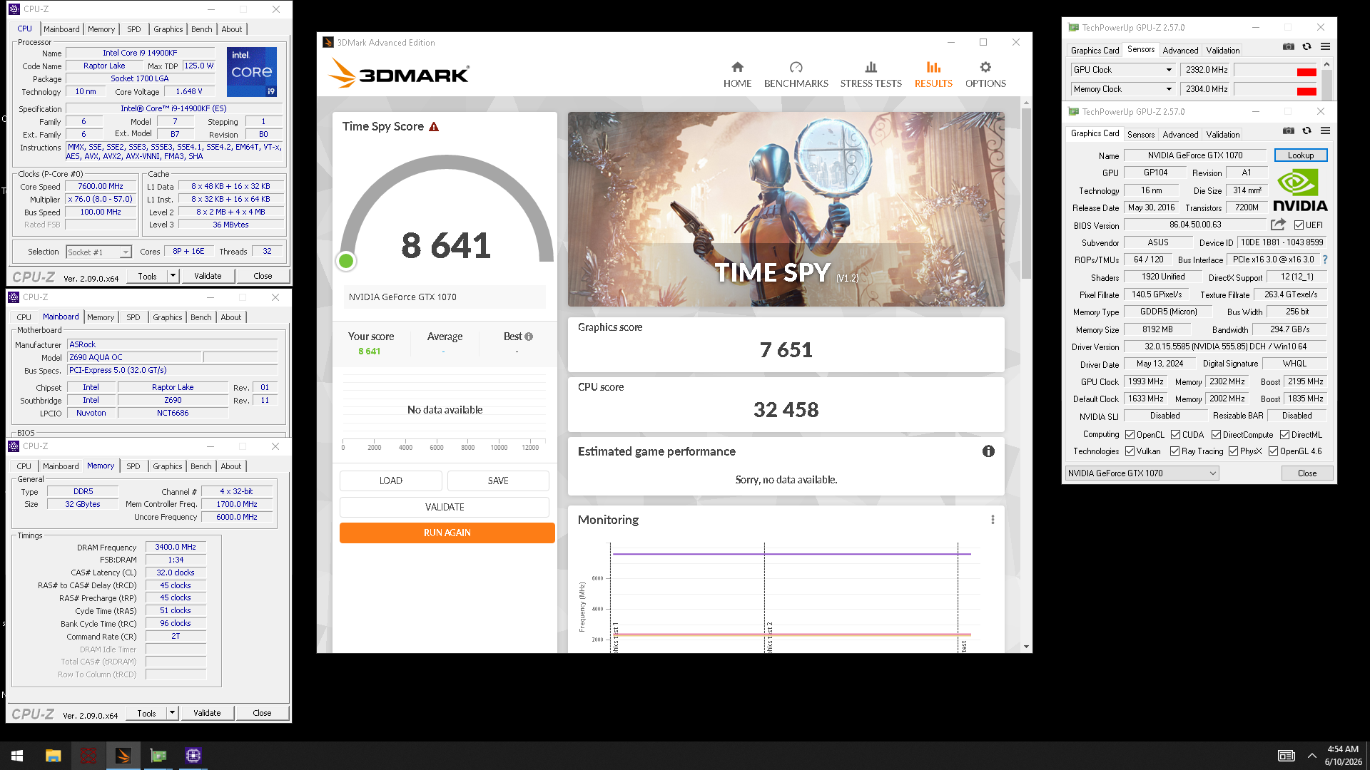The image size is (1370, 770).
Task: Open the NVIDIA GeForce GTX 1070 selector
Action: [x=1142, y=473]
